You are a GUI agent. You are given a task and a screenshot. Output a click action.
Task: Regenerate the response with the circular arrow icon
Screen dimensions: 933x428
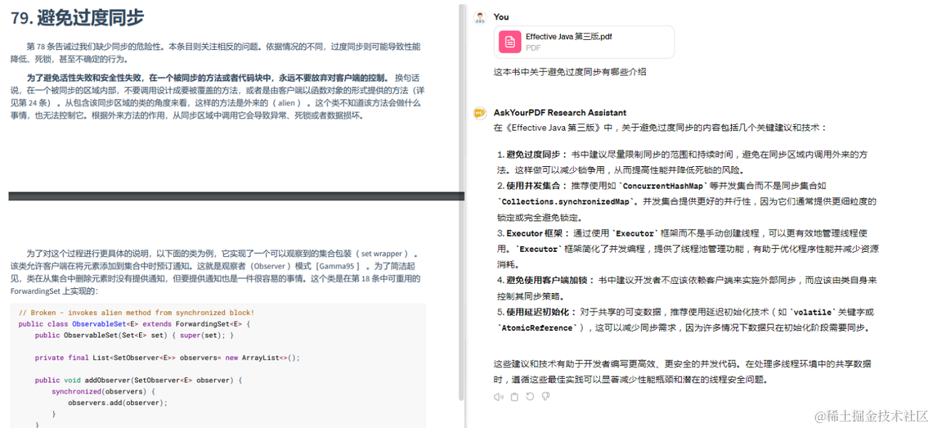529,397
